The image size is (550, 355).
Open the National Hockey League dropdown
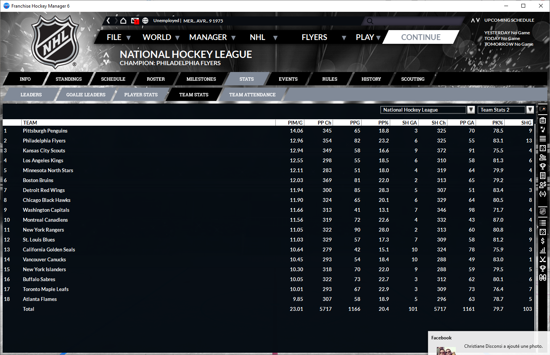click(x=471, y=110)
